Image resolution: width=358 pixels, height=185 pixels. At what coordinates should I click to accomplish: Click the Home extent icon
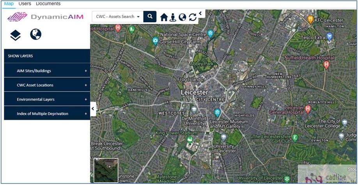[x=164, y=17]
